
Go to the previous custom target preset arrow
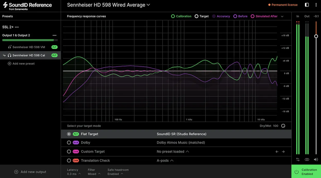277,152
